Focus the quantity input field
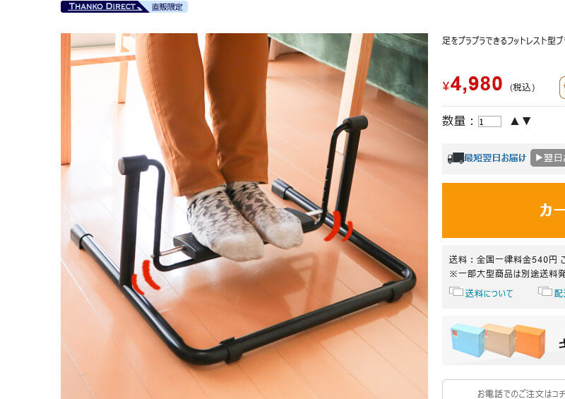This screenshot has height=399, width=565. [x=489, y=121]
